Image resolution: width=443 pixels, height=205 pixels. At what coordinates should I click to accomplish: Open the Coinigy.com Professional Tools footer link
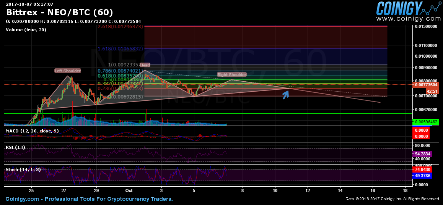89,199
